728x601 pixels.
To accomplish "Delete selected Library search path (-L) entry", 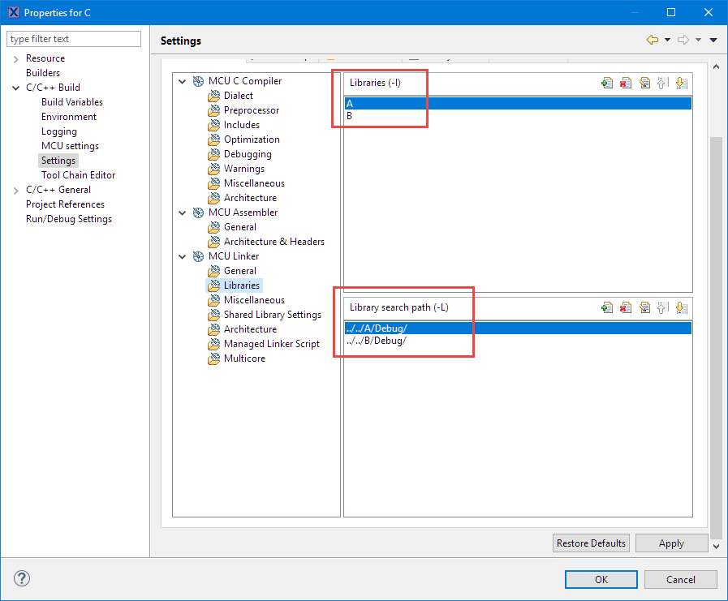I will pos(626,307).
